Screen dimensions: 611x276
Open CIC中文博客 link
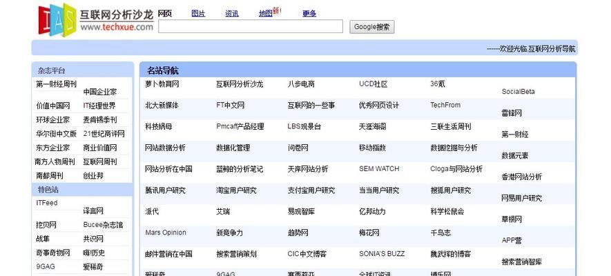click(307, 254)
